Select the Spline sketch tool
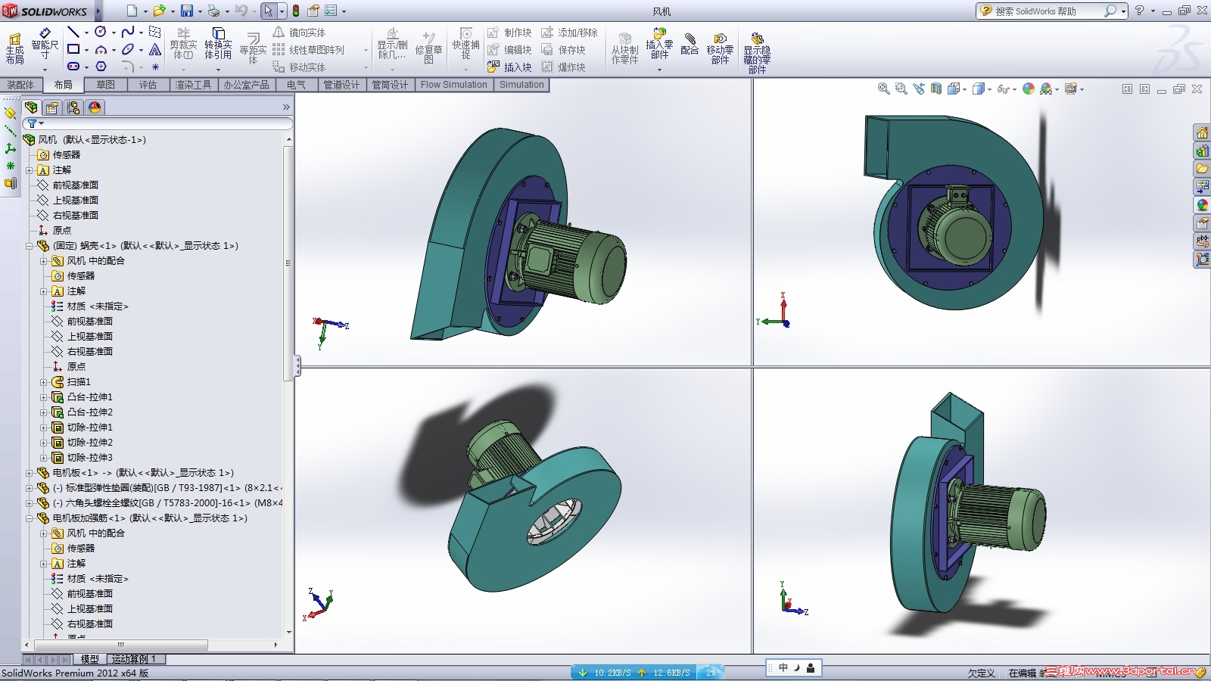Viewport: 1211px width, 681px height. (x=128, y=32)
